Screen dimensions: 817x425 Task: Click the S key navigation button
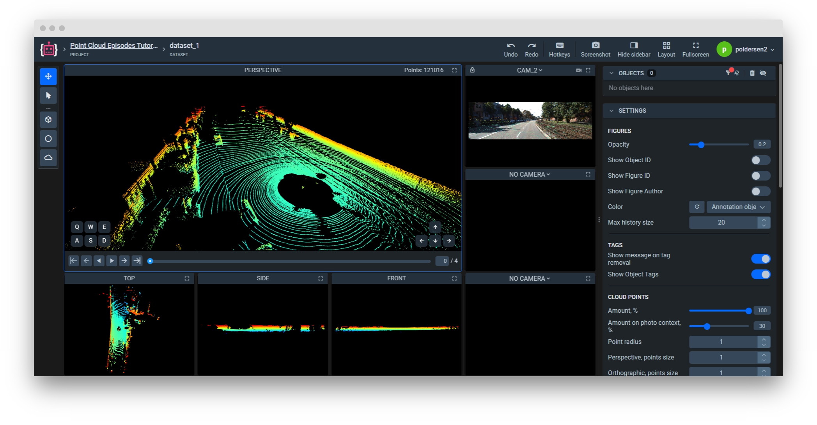point(90,241)
